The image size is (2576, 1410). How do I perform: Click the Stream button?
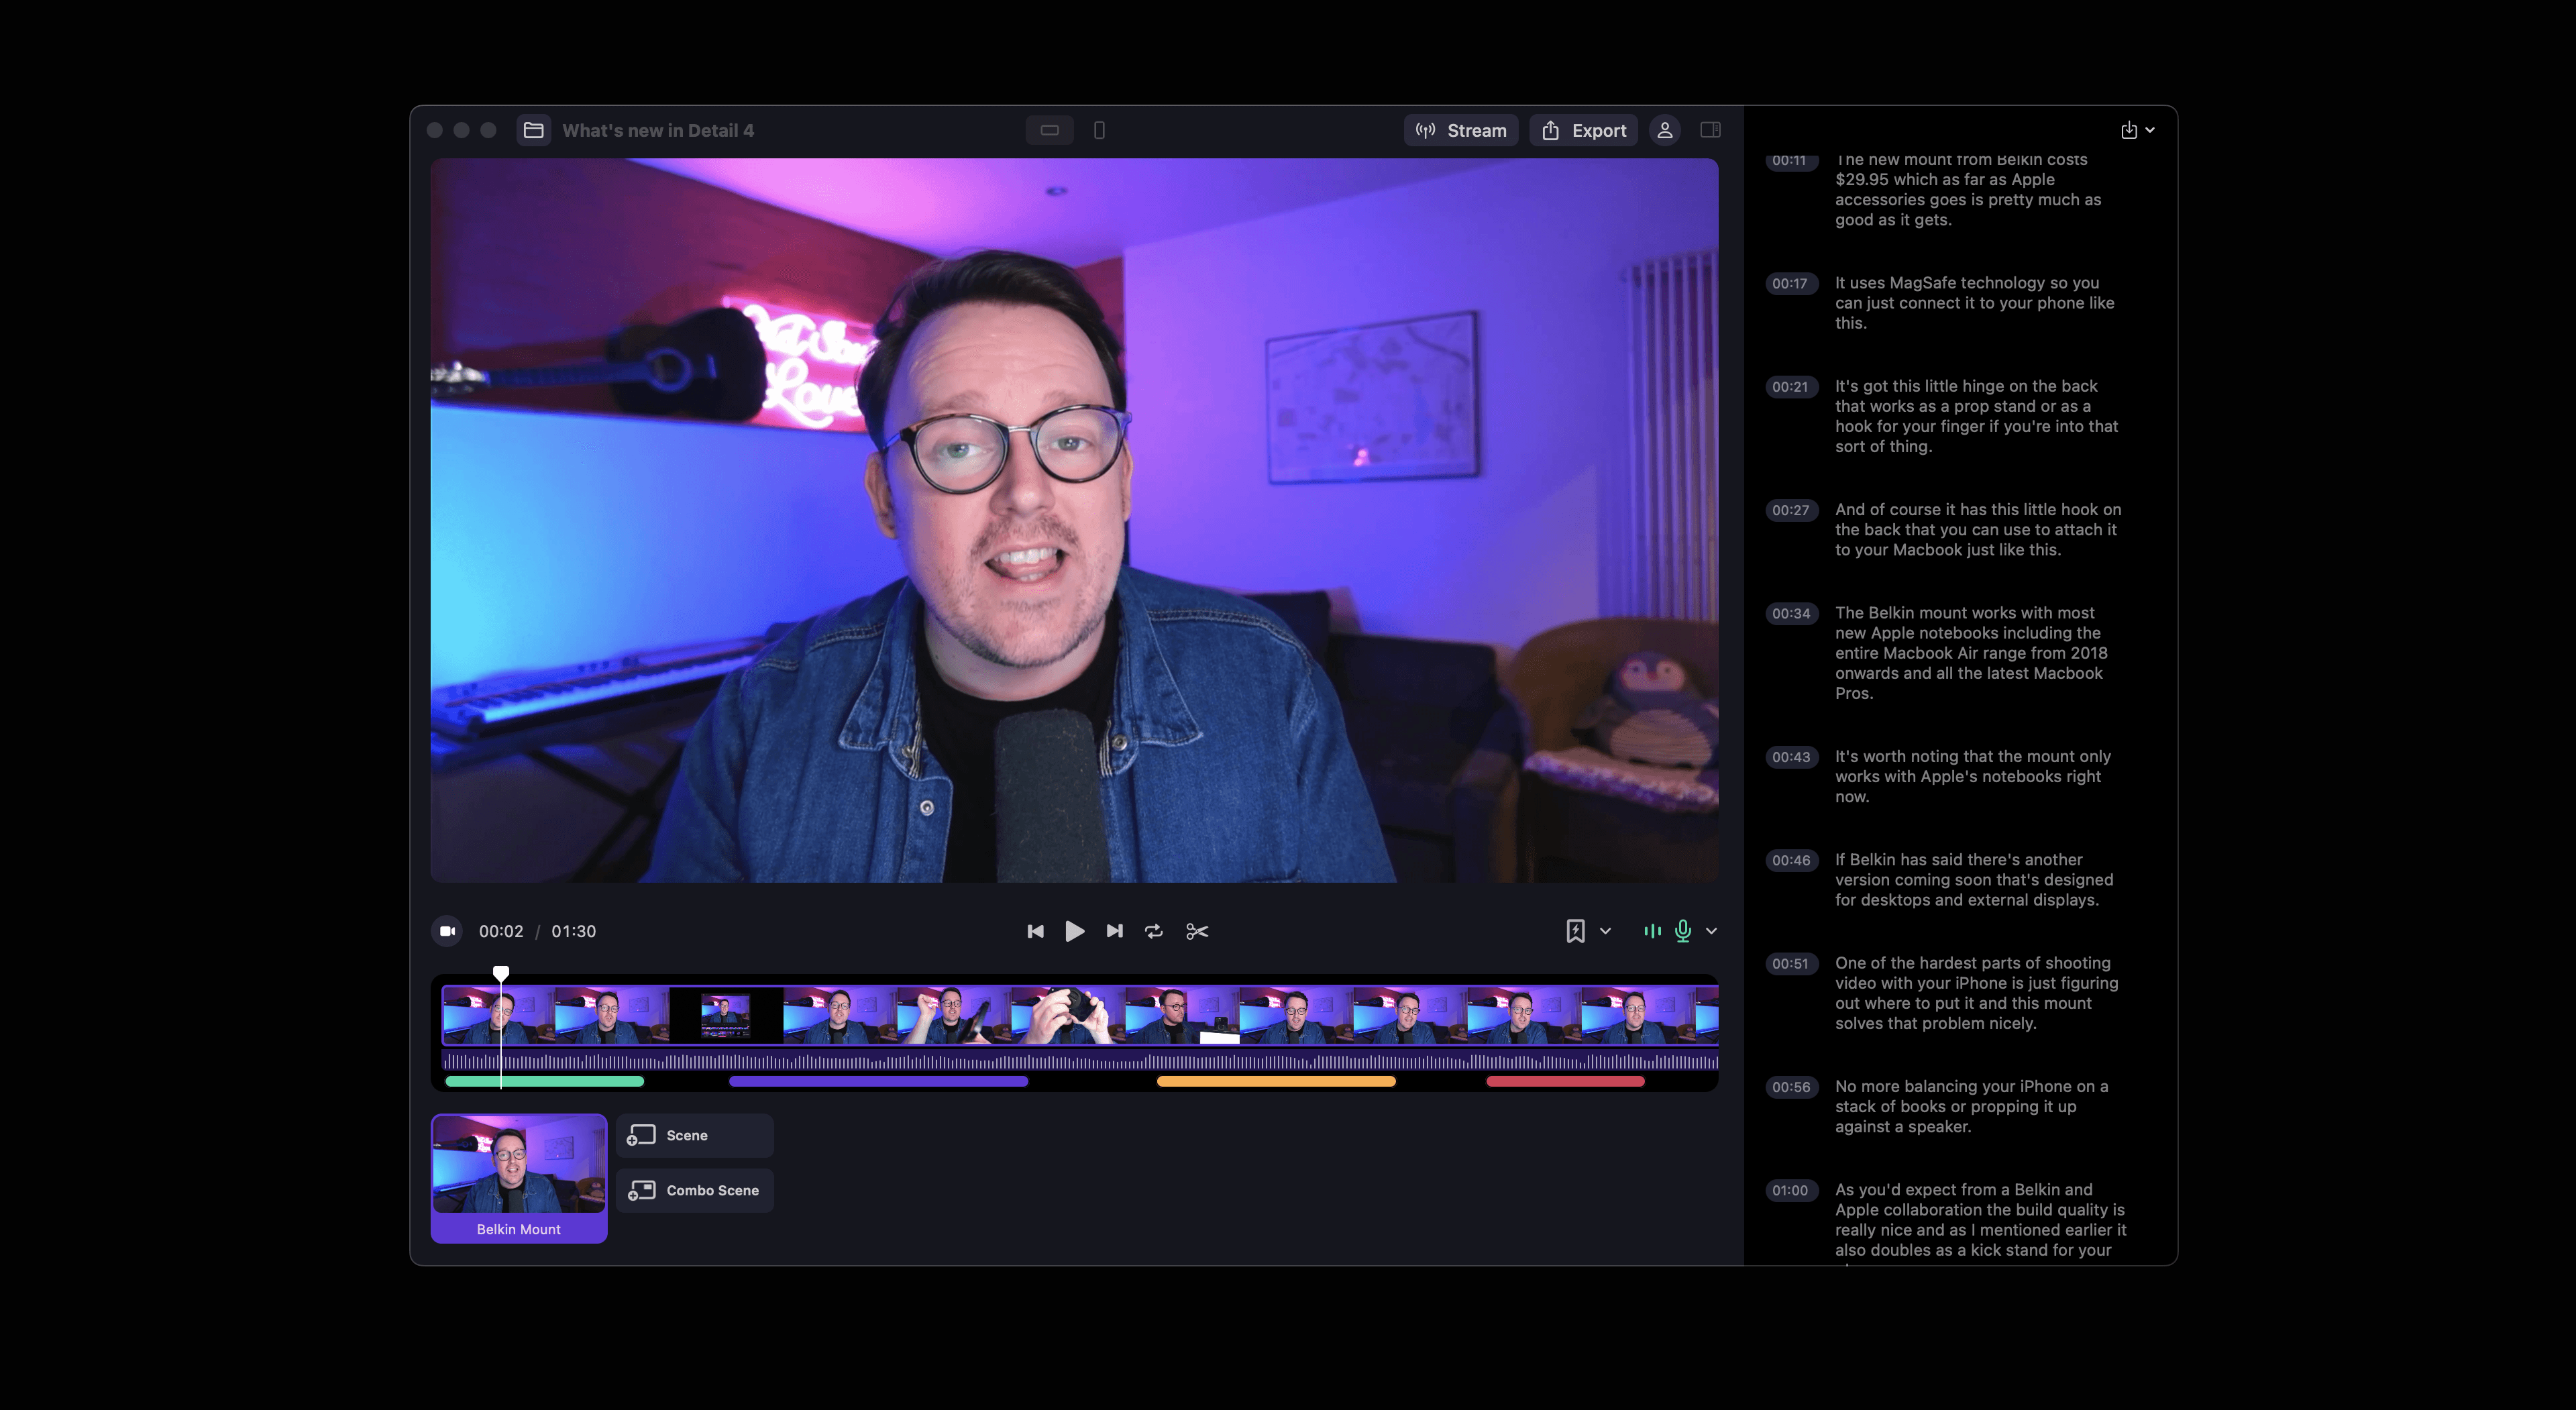pyautogui.click(x=1461, y=130)
